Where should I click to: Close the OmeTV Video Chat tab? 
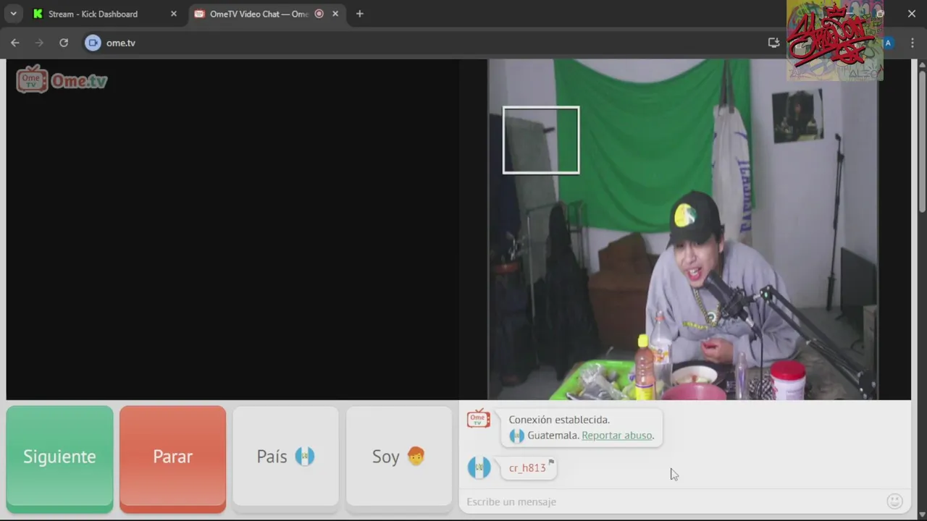click(x=335, y=14)
